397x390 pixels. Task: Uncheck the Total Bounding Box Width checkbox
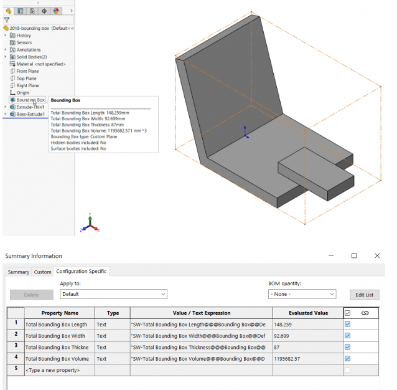coord(347,336)
